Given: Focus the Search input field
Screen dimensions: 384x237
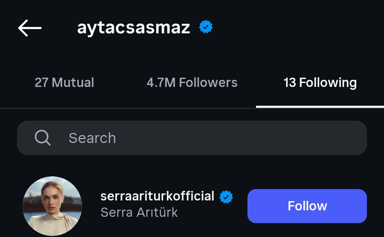Looking at the screenshot, I should pos(192,138).
